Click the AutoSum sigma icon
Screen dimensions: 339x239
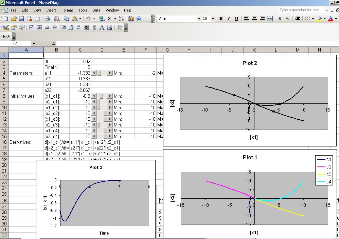pyautogui.click(x=110, y=19)
